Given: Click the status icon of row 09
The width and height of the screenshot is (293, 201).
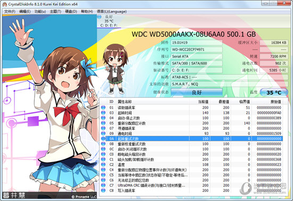Looking at the screenshot, I should coord(103,133).
